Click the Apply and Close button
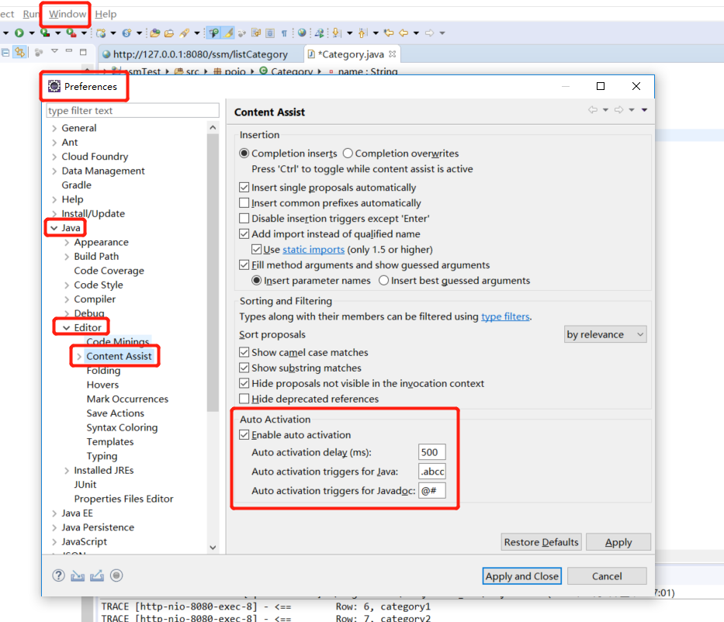724x622 pixels. [x=521, y=575]
